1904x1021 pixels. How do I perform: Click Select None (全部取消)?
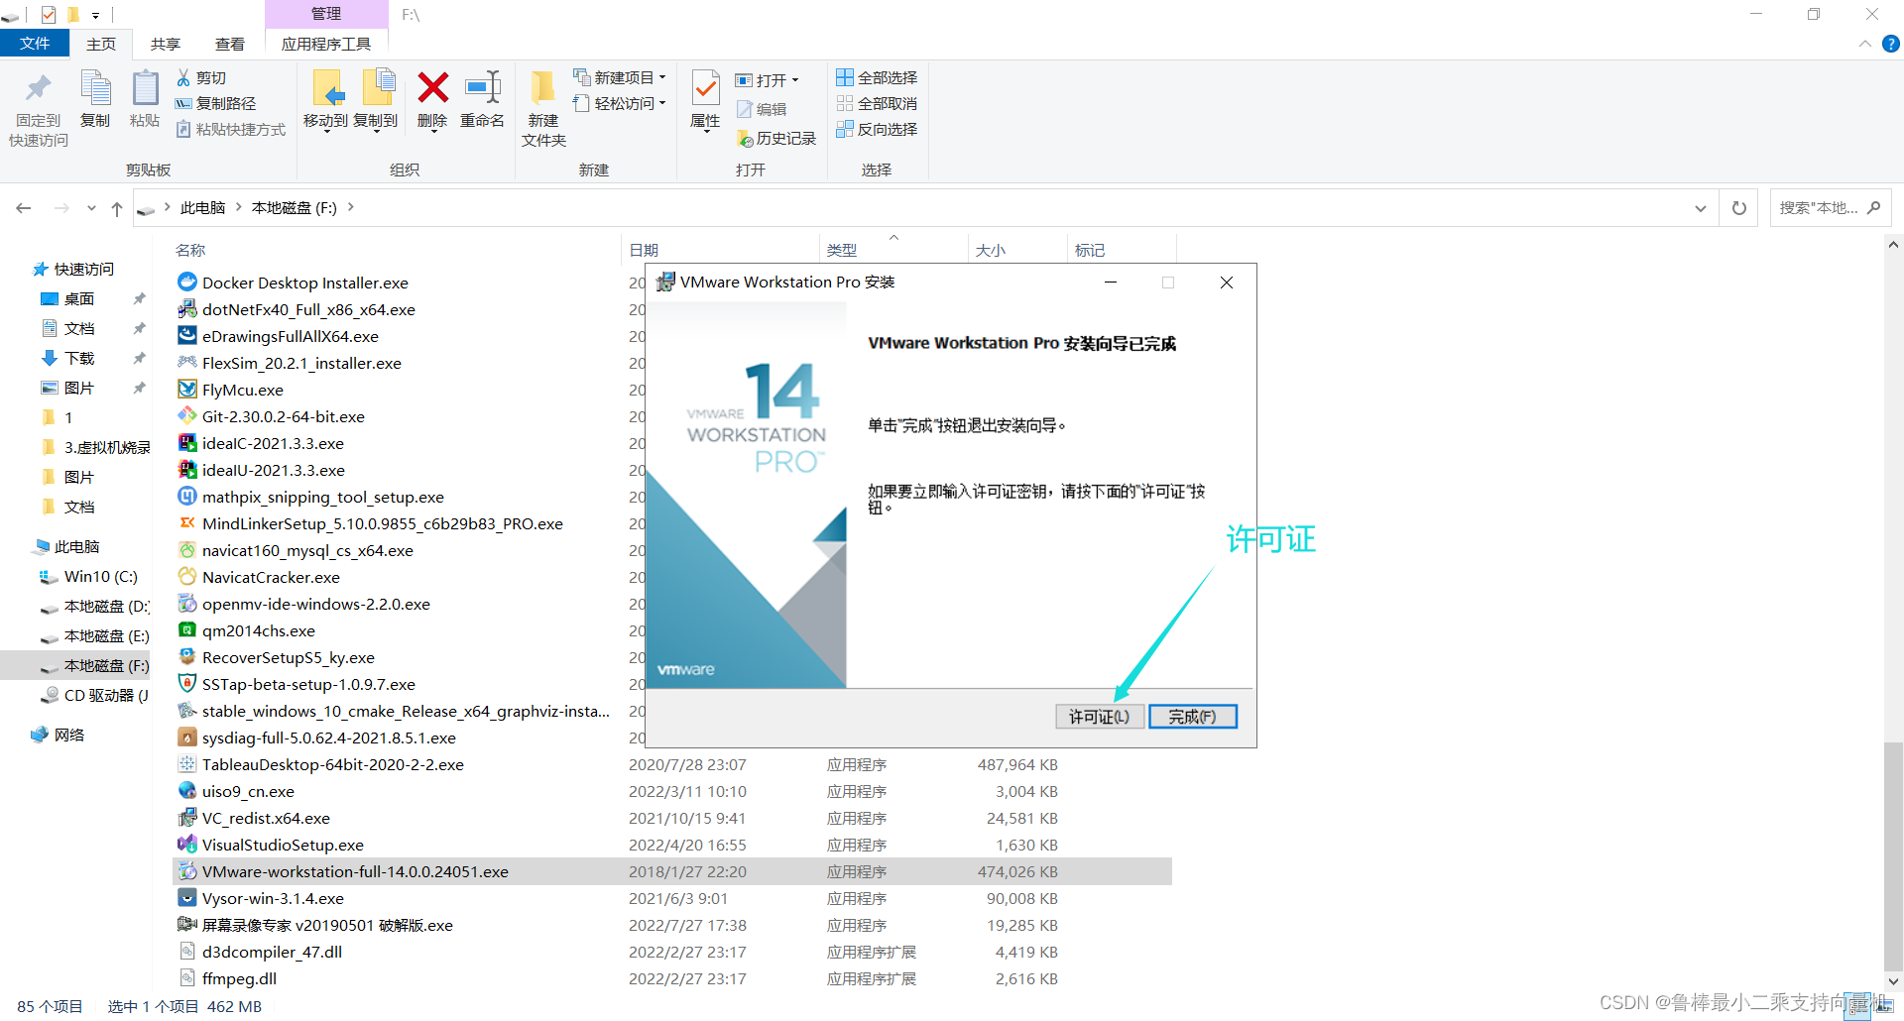877,103
